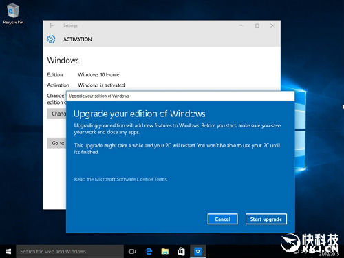Close the Settings window
This screenshot has height=258, width=344.
pyautogui.click(x=272, y=25)
